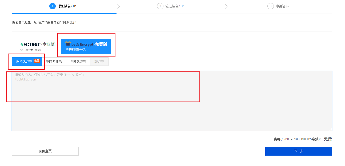The height and width of the screenshot is (166, 345).
Task: Click the textarea resize handle corner
Action: pos(331,129)
